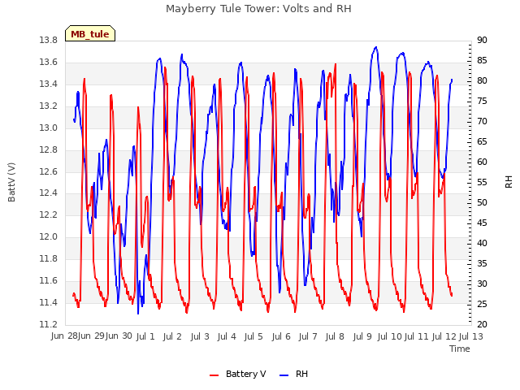Click the 12.8 voltage axis value
Viewport: 520px width, 390px height.
49,149
